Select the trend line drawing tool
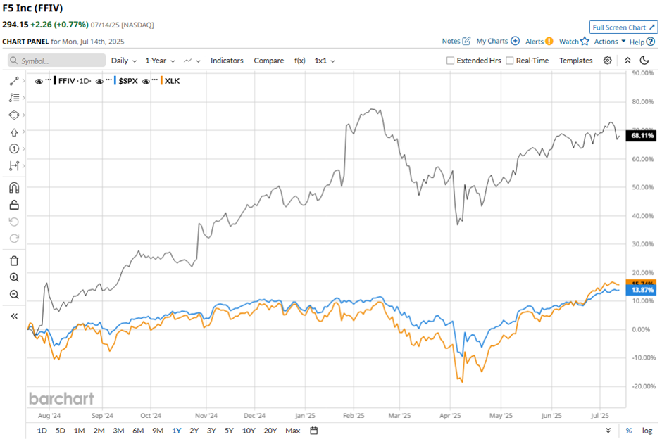The width and height of the screenshot is (662, 444). (x=14, y=81)
